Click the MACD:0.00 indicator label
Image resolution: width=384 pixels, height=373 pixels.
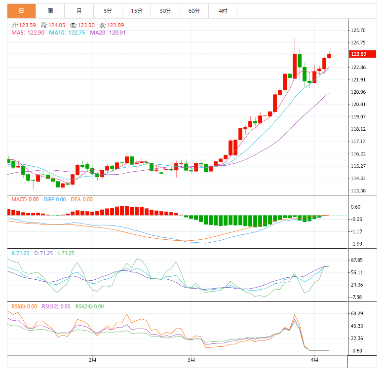tap(25, 199)
